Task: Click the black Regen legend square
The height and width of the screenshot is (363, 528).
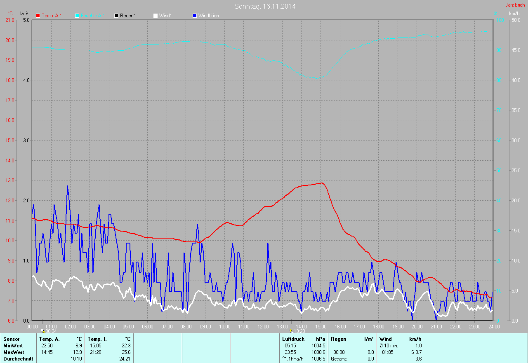Action: 116,16
